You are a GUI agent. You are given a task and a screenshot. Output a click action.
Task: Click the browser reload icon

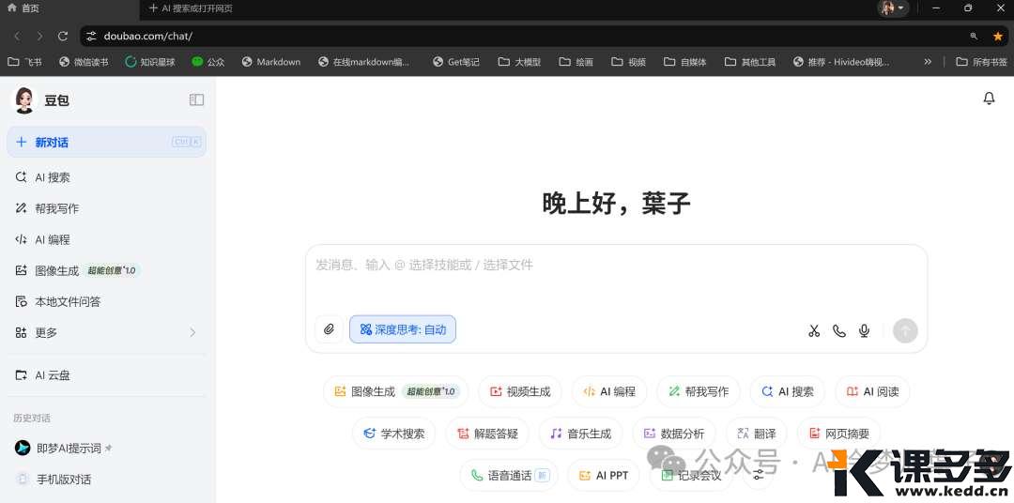[63, 36]
